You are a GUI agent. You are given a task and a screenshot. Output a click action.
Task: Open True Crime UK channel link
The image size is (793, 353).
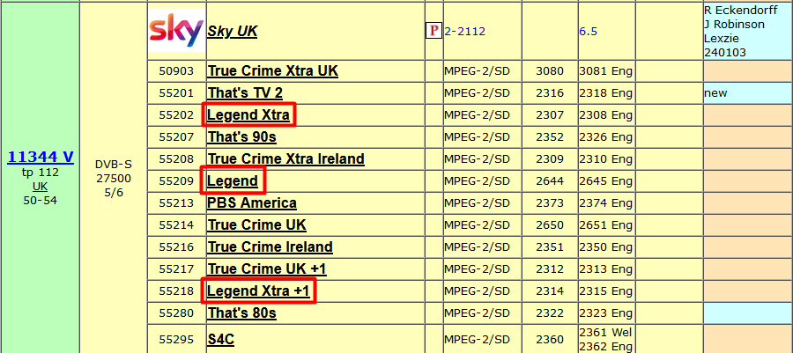tap(256, 224)
